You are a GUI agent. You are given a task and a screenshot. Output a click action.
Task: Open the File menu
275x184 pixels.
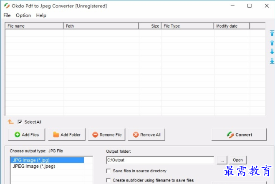tap(7, 15)
